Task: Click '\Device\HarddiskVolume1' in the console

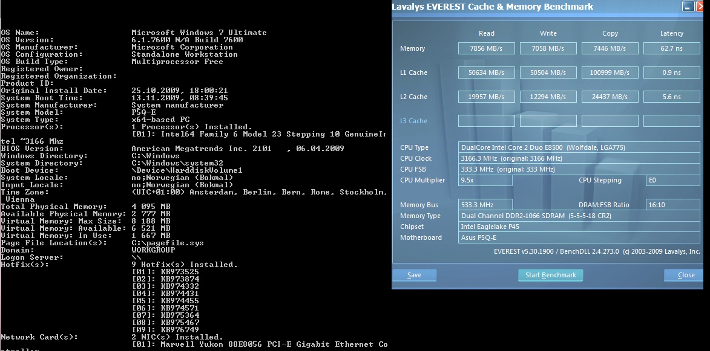Action: pyautogui.click(x=187, y=170)
